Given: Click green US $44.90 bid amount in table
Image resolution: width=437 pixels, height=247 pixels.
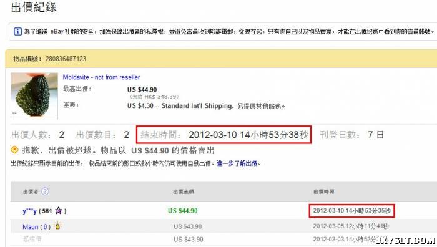Looking at the screenshot, I should pos(182,211).
